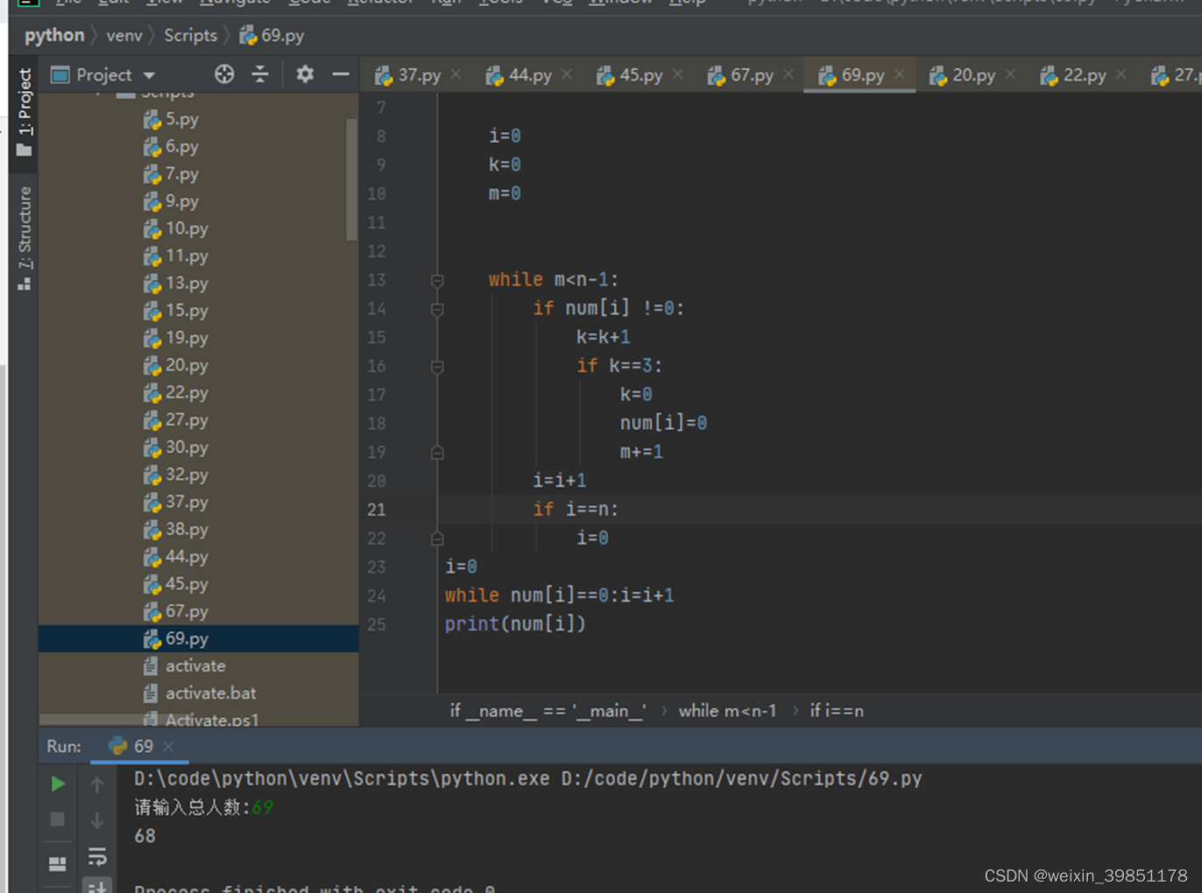Fold the if num[i] !=0 block

[x=437, y=309]
